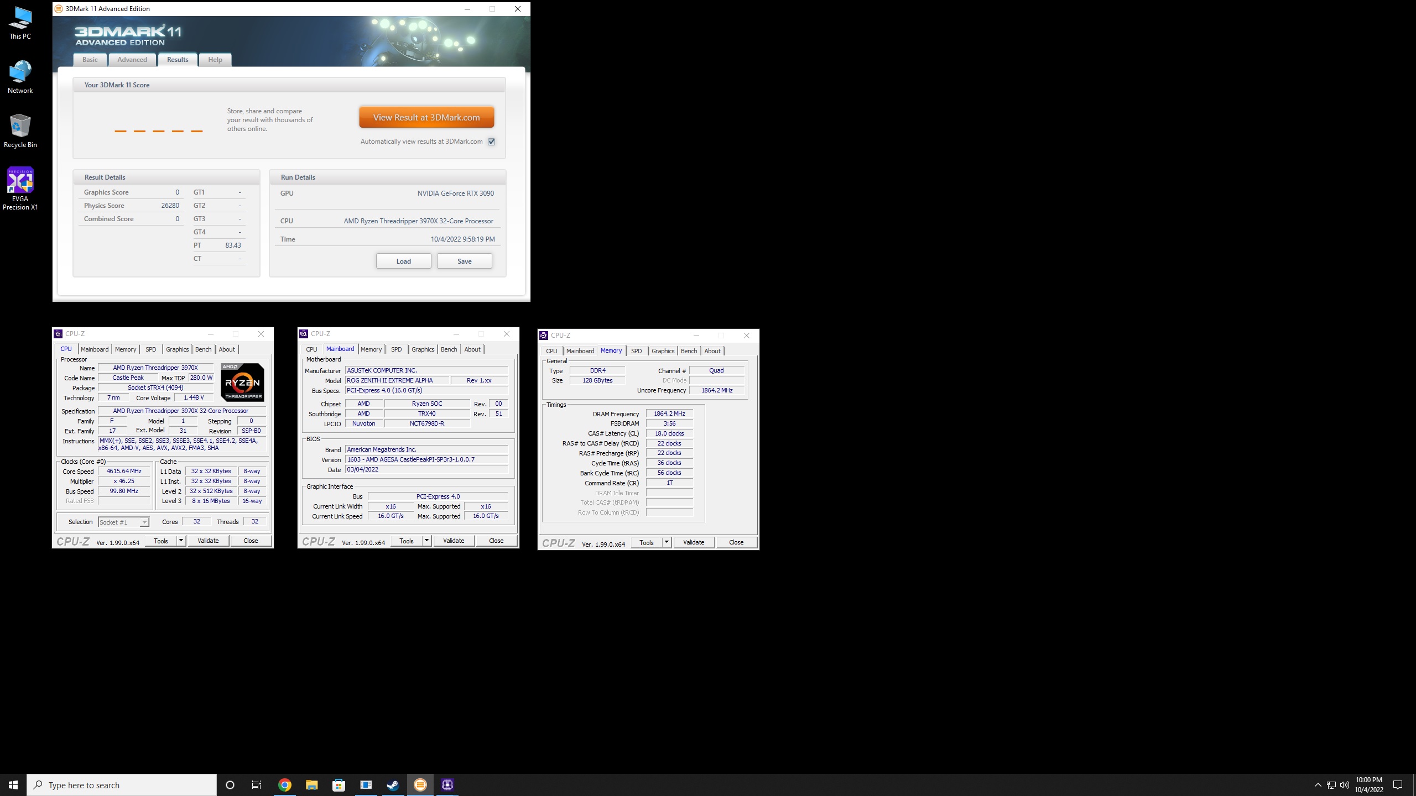Expand Tools dropdown arrow in Mainboard window
The height and width of the screenshot is (796, 1416).
[426, 541]
